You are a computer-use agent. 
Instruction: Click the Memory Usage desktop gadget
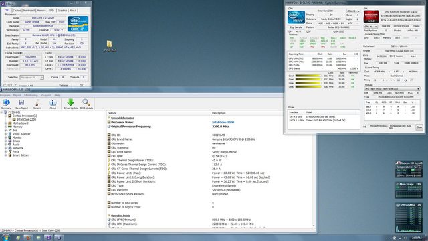(x=408, y=190)
